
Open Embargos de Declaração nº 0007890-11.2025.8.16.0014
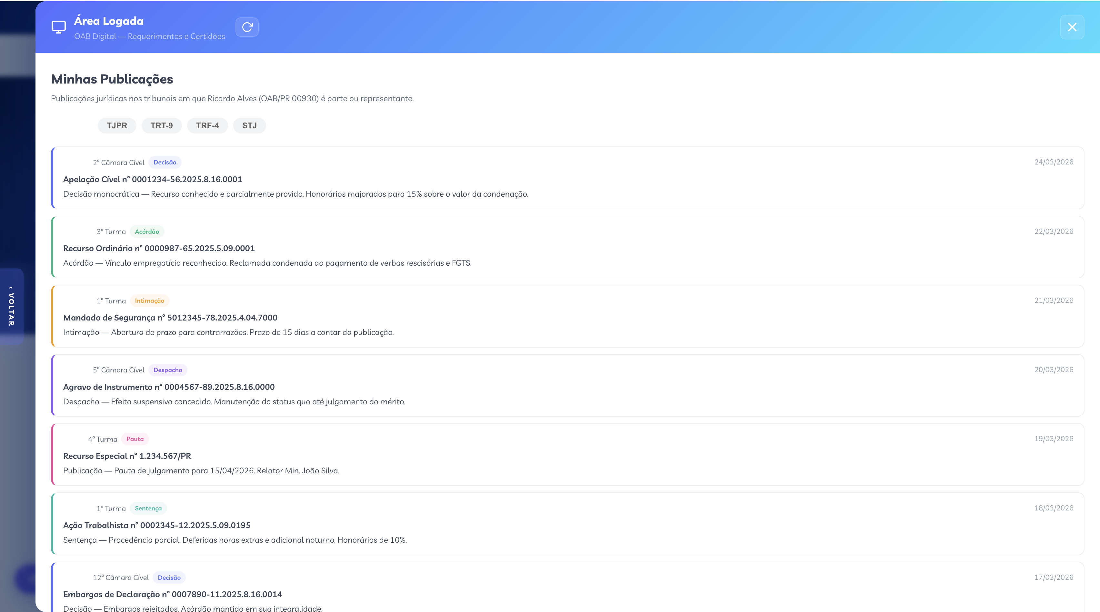click(x=173, y=595)
